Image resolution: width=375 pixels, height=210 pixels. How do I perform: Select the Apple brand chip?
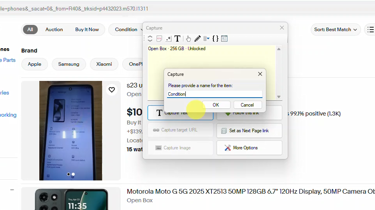34,64
